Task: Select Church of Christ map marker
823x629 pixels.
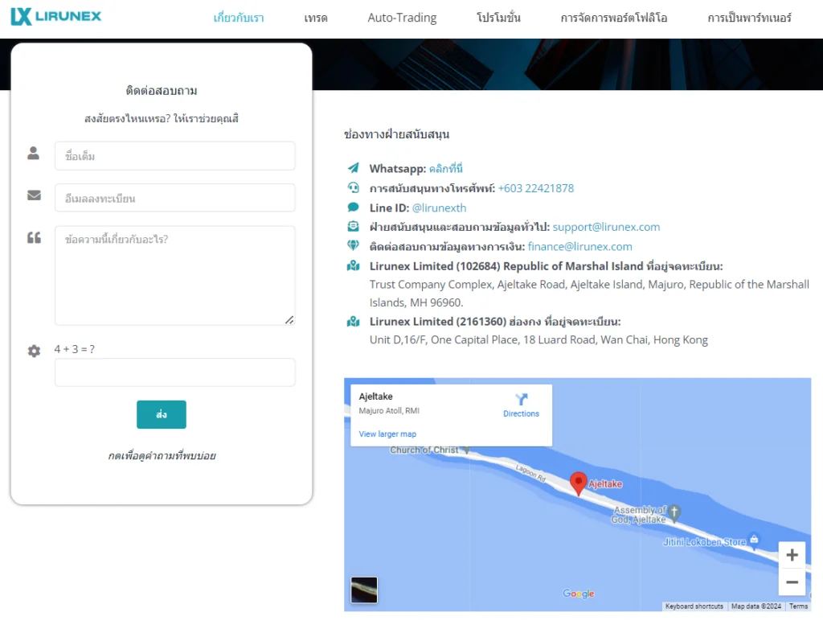Action: point(467,450)
